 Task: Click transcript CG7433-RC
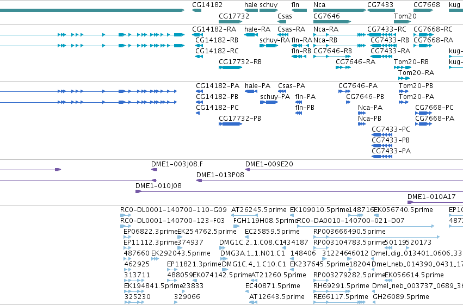[386, 29]
